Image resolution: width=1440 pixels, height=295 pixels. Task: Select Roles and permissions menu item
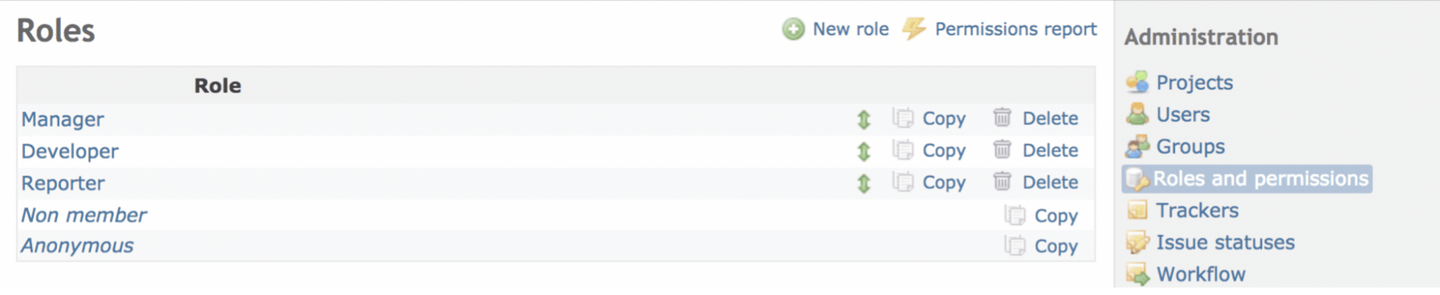tap(1260, 178)
